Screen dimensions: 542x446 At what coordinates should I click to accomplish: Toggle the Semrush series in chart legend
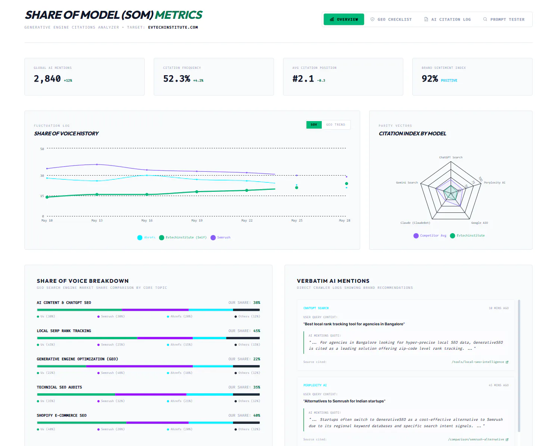(x=221, y=237)
